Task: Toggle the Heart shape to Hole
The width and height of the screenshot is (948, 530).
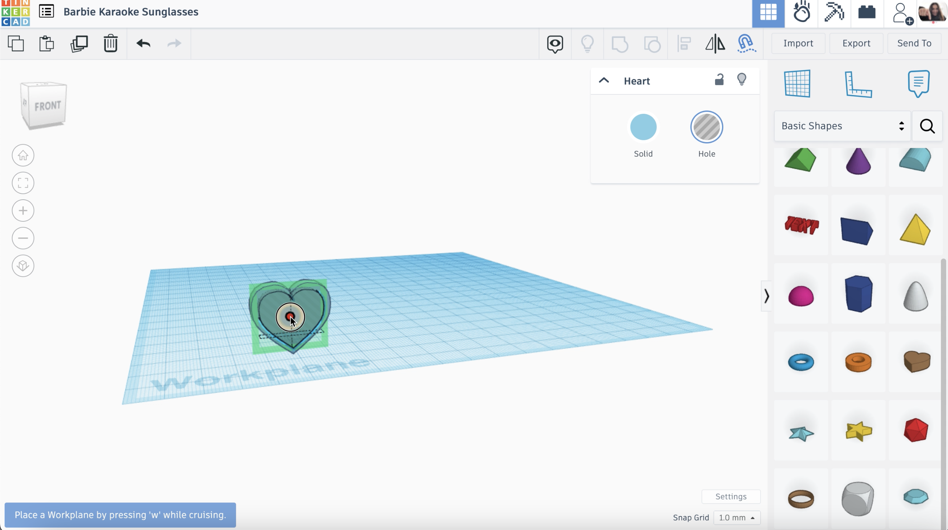Action: click(707, 127)
